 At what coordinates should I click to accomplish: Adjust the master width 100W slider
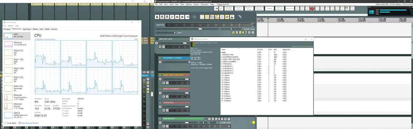click(175, 32)
